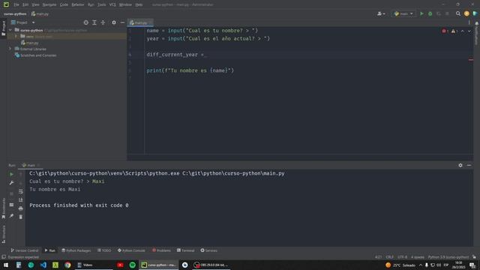The width and height of the screenshot is (480, 270).
Task: Open TODO tool window
Action: click(104, 250)
